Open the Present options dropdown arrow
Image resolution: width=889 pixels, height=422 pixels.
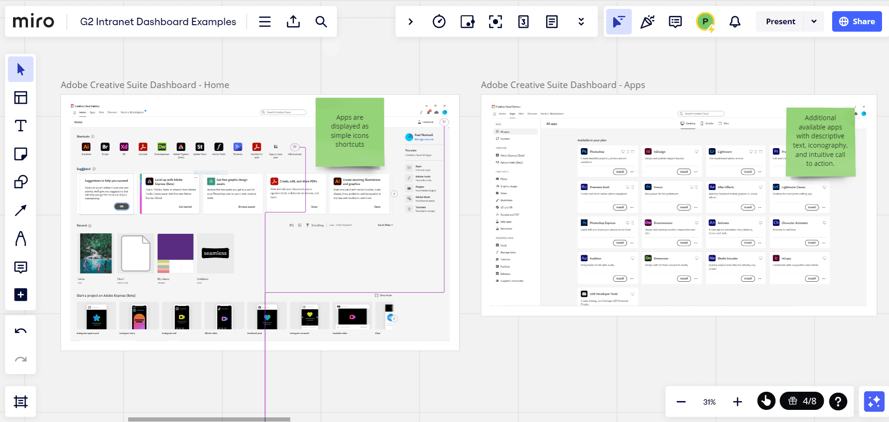tap(814, 21)
